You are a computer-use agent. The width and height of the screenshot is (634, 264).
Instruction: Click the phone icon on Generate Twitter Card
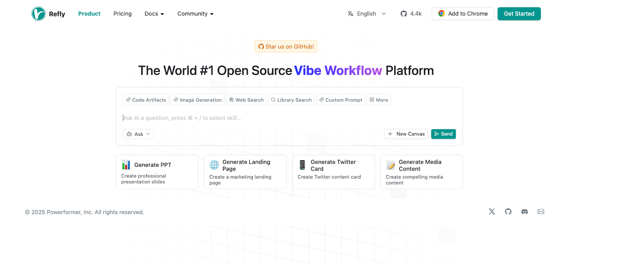pos(302,165)
